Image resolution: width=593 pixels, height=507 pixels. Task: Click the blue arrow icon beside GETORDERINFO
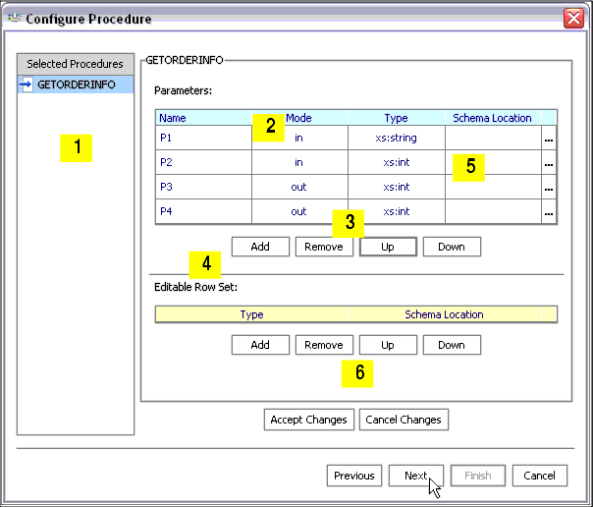click(26, 84)
